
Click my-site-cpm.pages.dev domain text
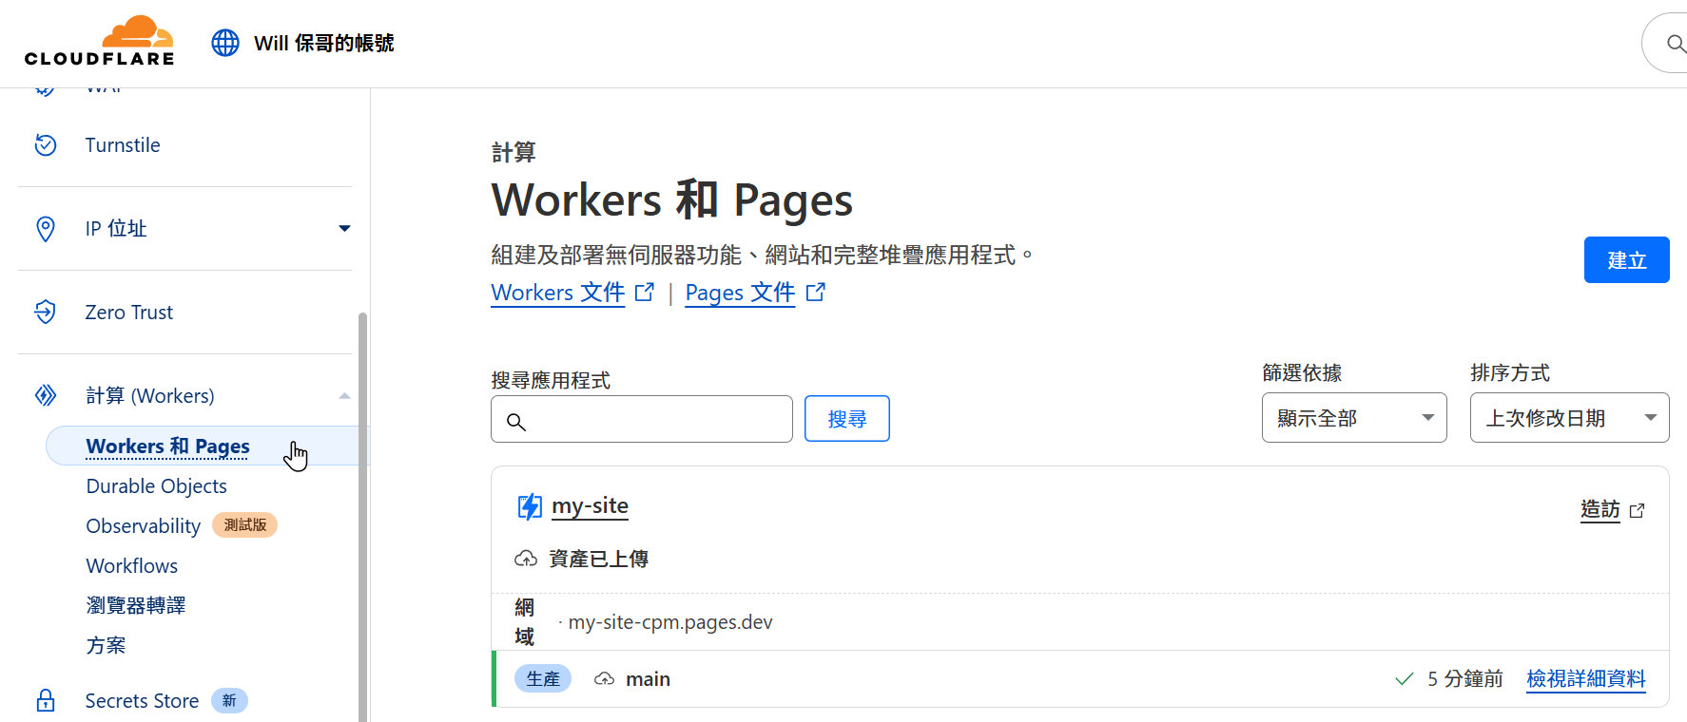click(670, 622)
